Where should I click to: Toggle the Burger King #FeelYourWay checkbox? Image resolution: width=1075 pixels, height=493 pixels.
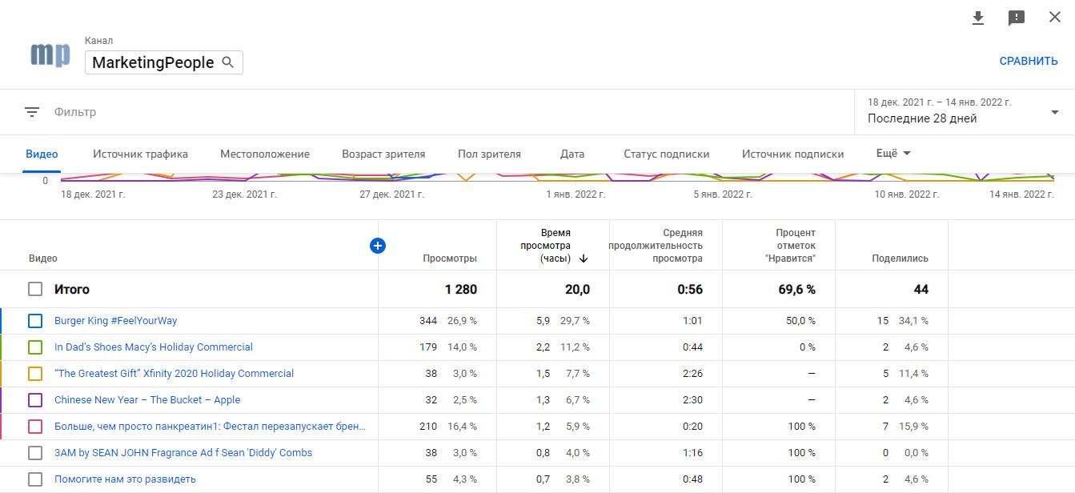tap(35, 321)
